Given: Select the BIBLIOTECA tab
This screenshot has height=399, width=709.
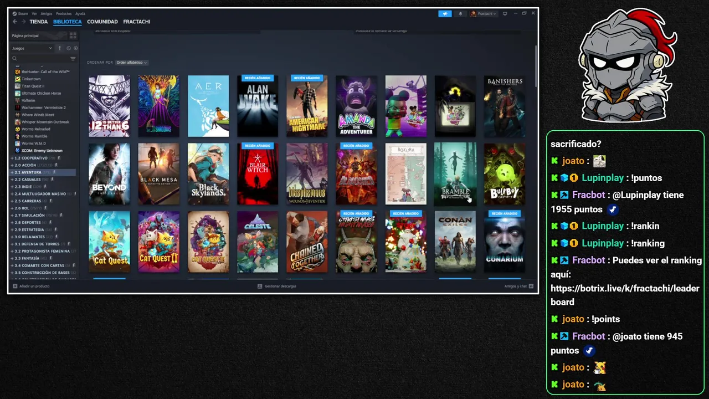Looking at the screenshot, I should tap(68, 22).
